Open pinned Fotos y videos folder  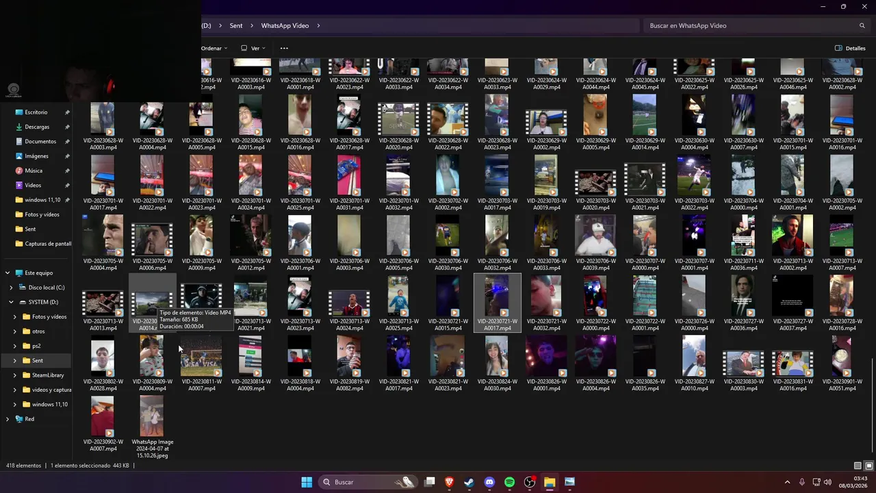click(x=38, y=214)
